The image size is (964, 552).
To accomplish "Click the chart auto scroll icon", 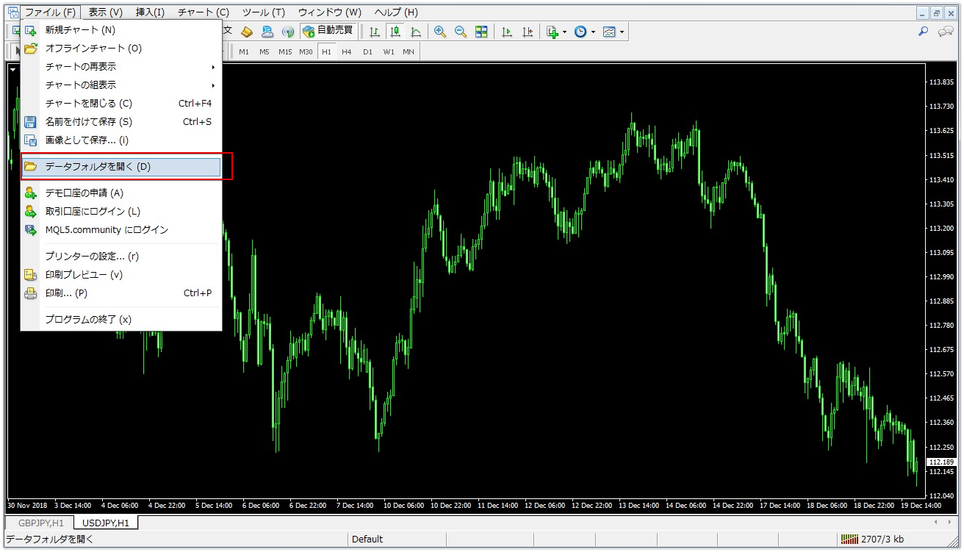I will pos(507,32).
